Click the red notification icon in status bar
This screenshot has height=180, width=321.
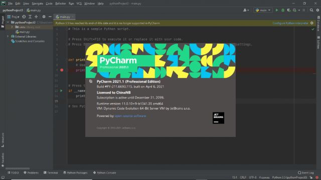pos(317,177)
